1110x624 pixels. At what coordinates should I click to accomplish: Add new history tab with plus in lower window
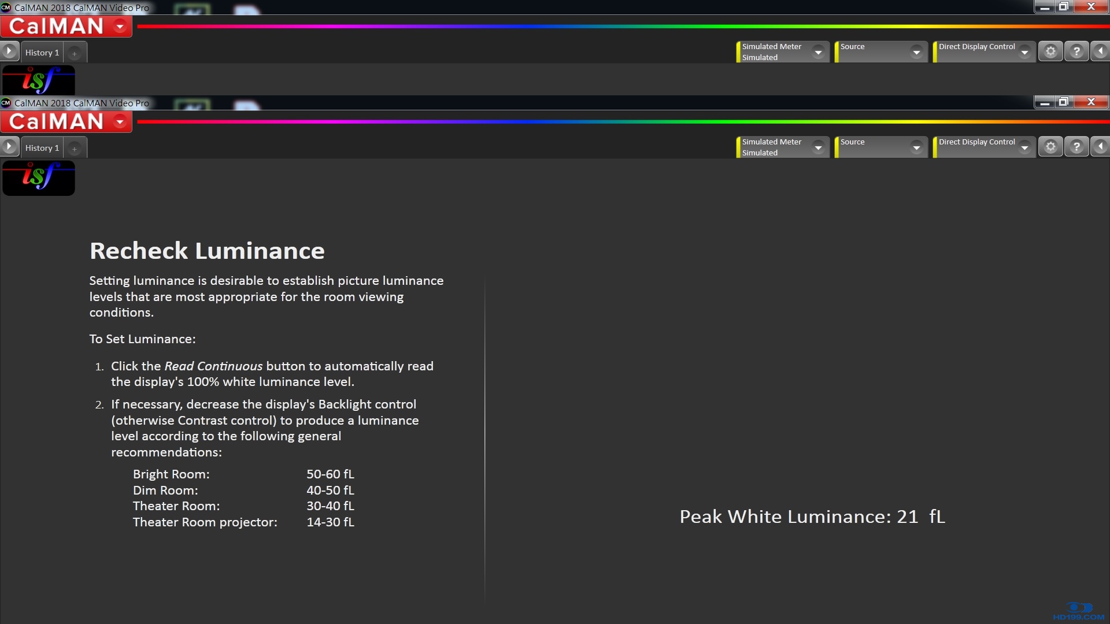tap(75, 148)
